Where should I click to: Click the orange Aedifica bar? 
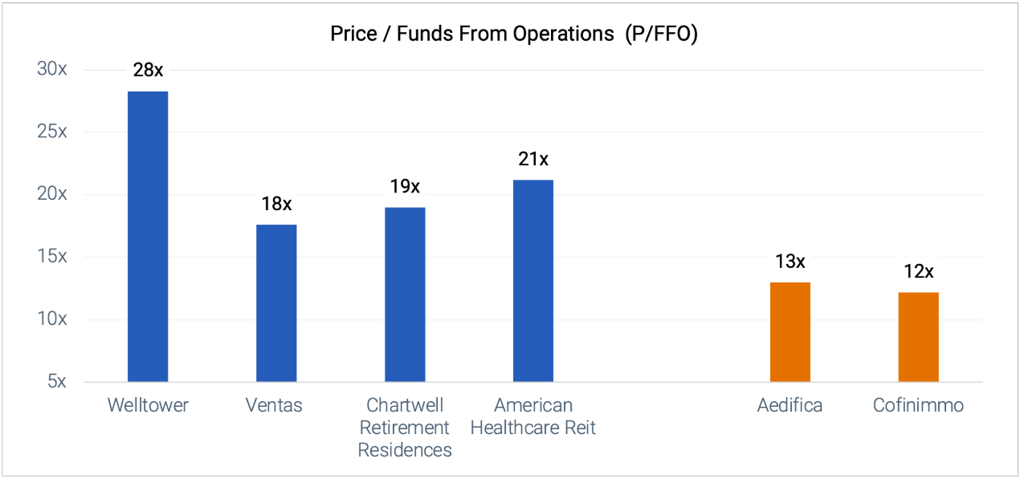[790, 332]
